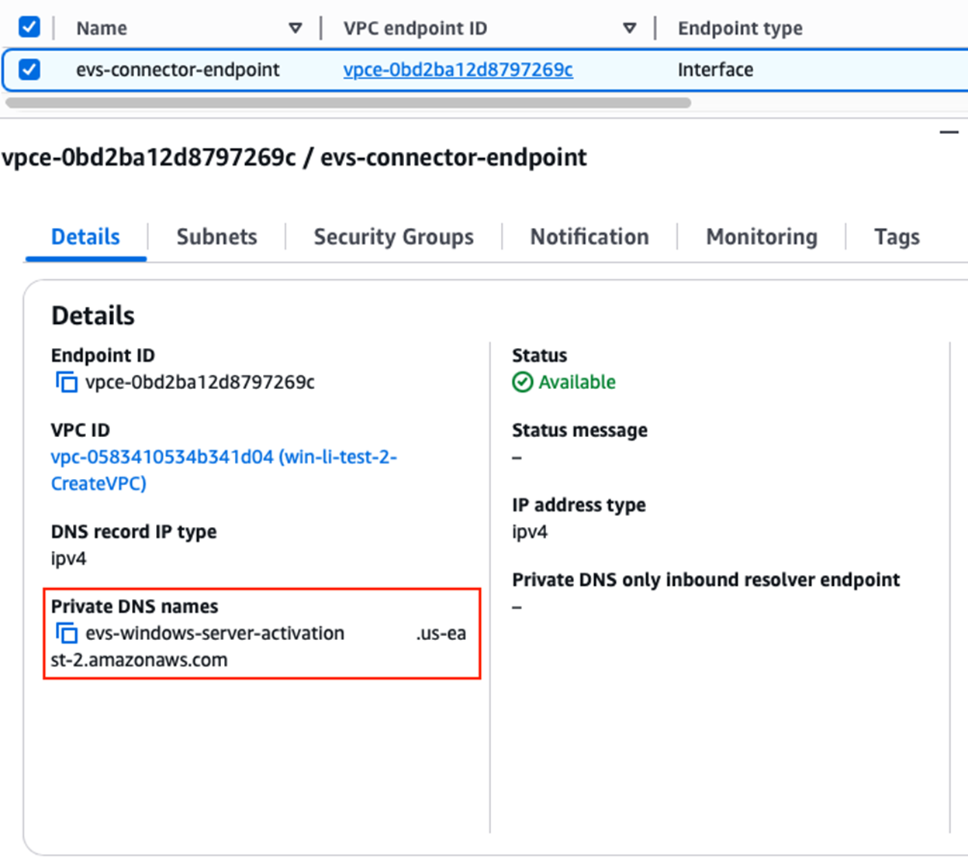Click the horizontal scrollbar under the table

point(347,103)
